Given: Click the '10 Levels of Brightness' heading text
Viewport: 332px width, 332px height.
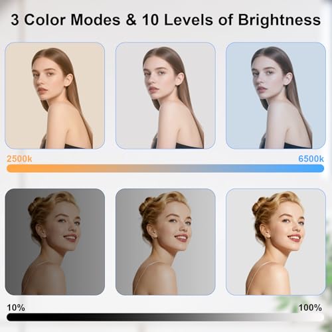Looking at the screenshot, I should point(232,20).
